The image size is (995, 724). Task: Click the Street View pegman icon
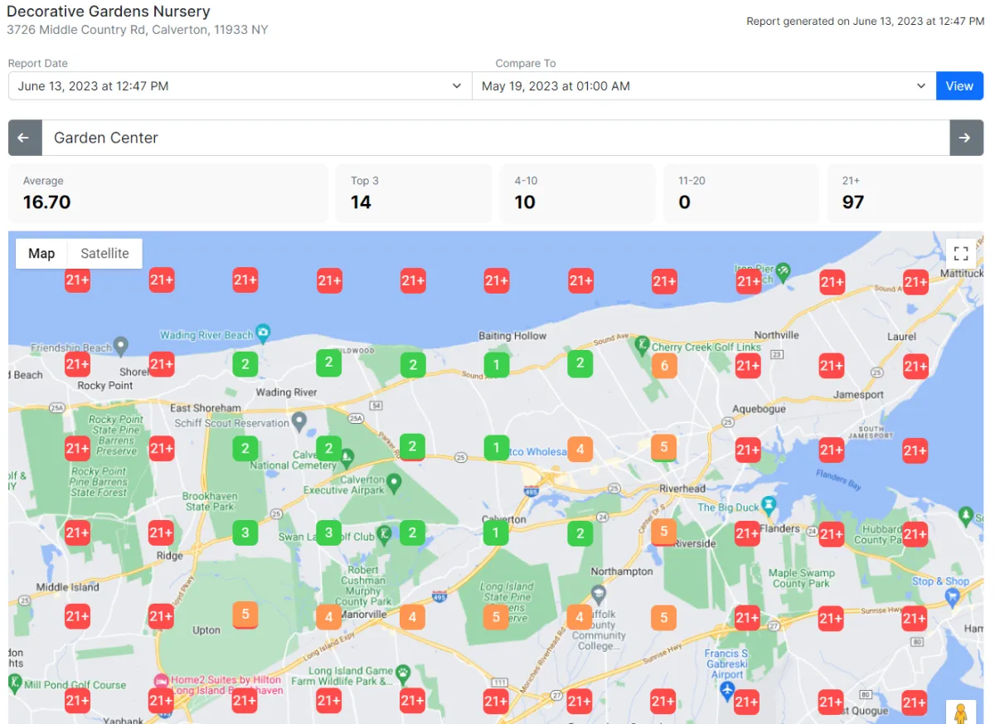coord(961,713)
